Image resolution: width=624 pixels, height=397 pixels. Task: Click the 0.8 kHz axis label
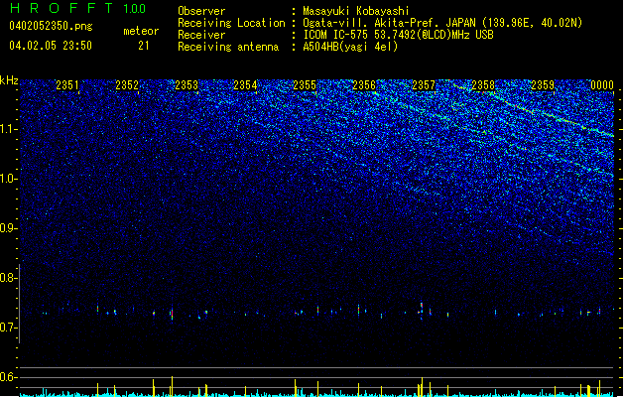[9, 278]
